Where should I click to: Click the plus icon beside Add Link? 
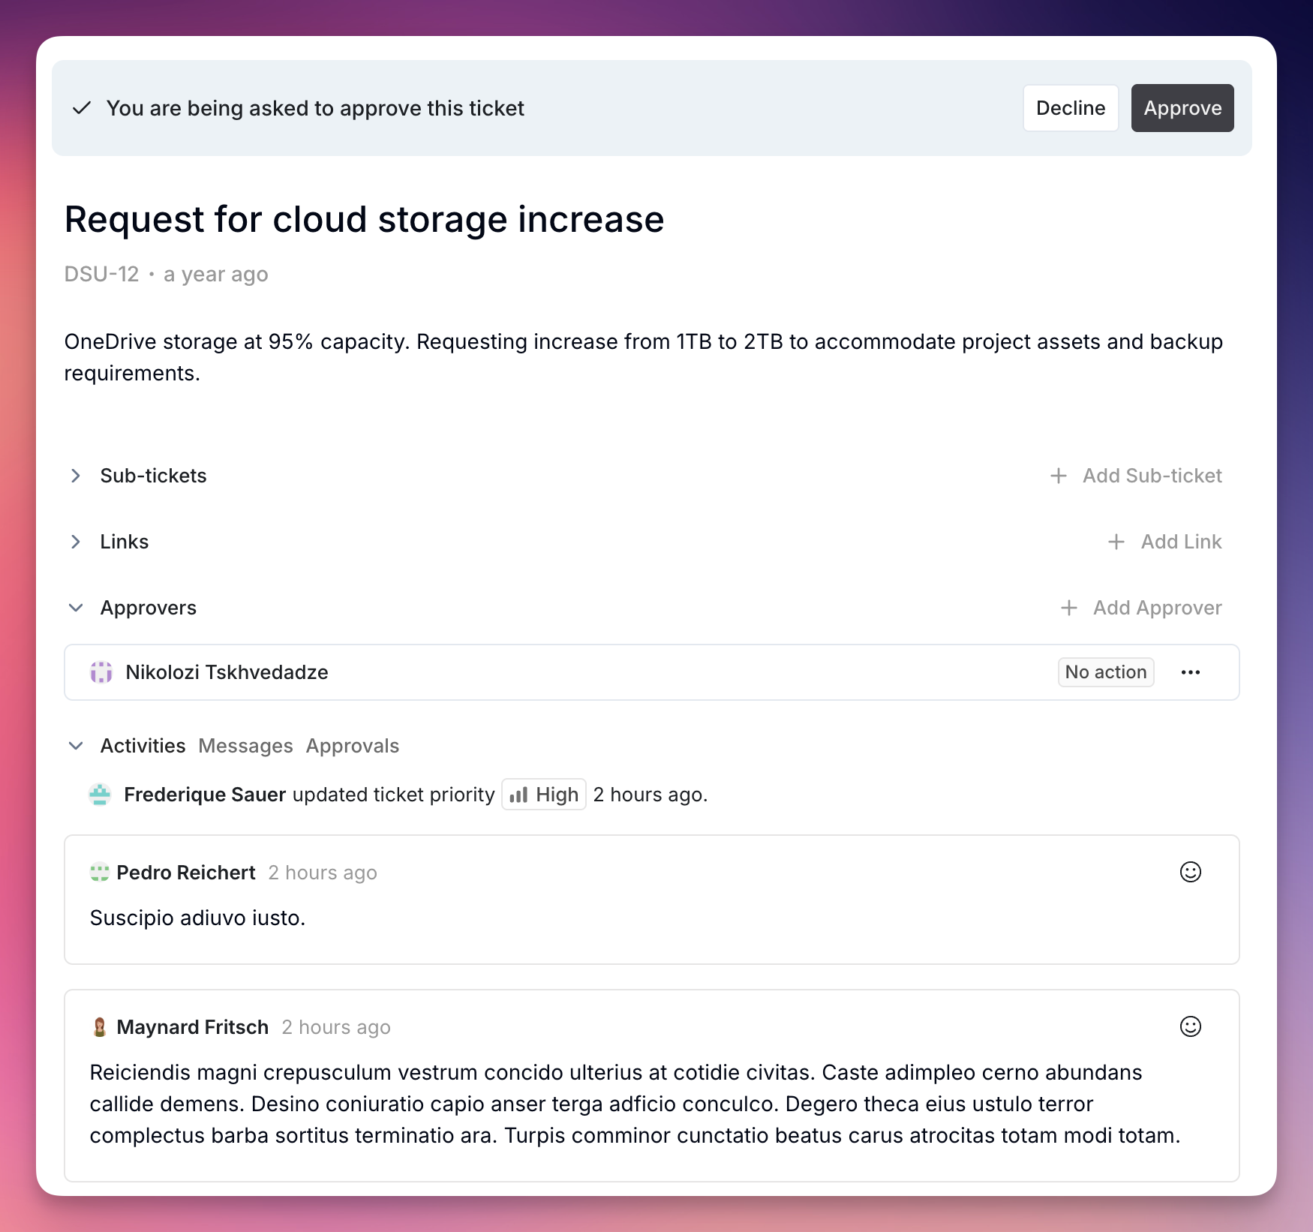coord(1116,542)
